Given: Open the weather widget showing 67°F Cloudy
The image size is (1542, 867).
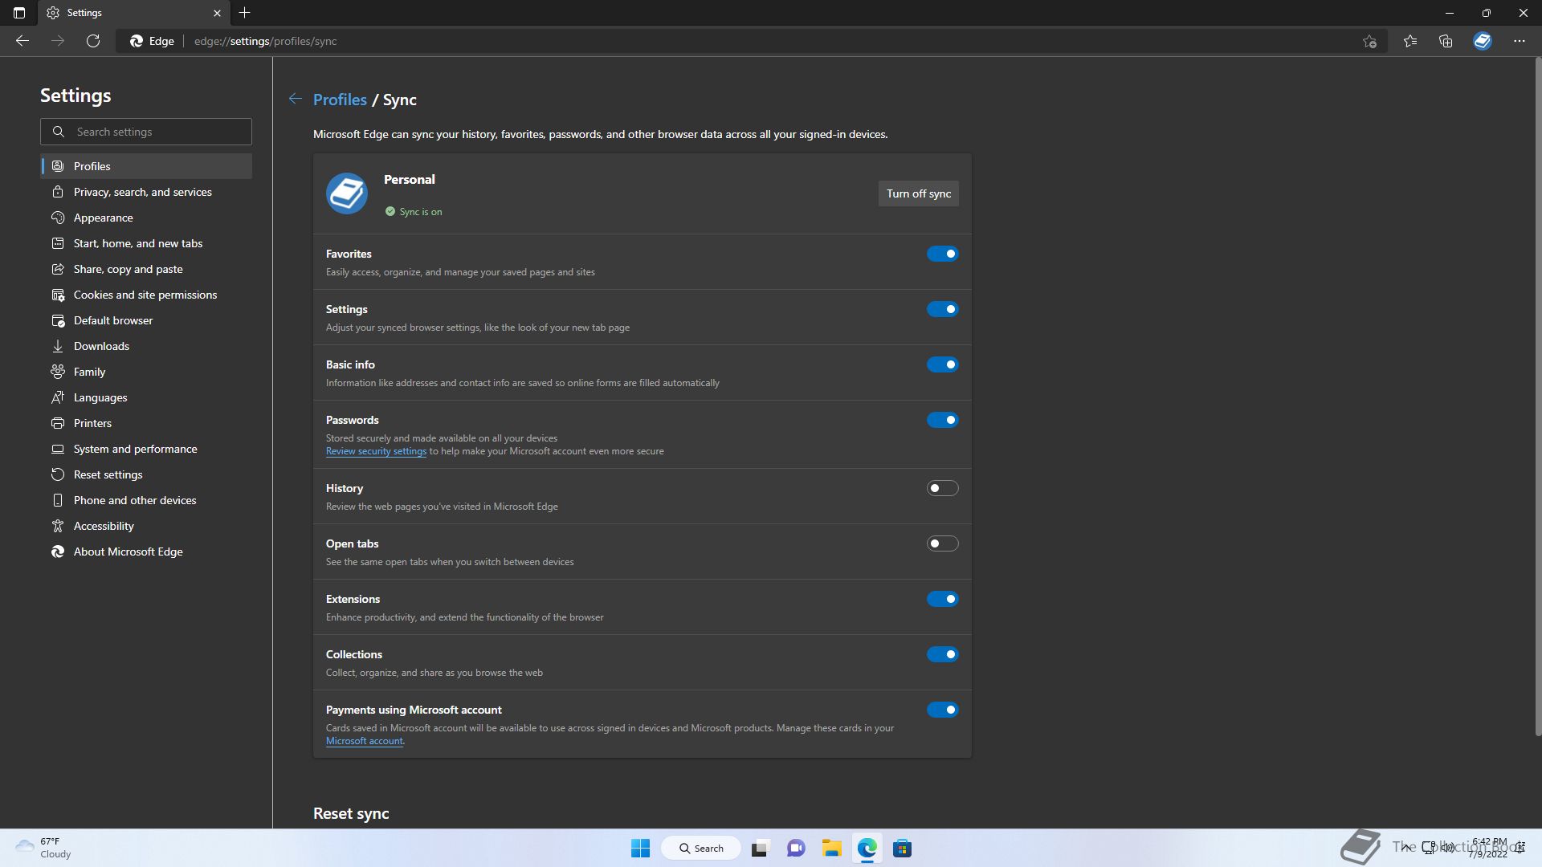Looking at the screenshot, I should tap(44, 848).
